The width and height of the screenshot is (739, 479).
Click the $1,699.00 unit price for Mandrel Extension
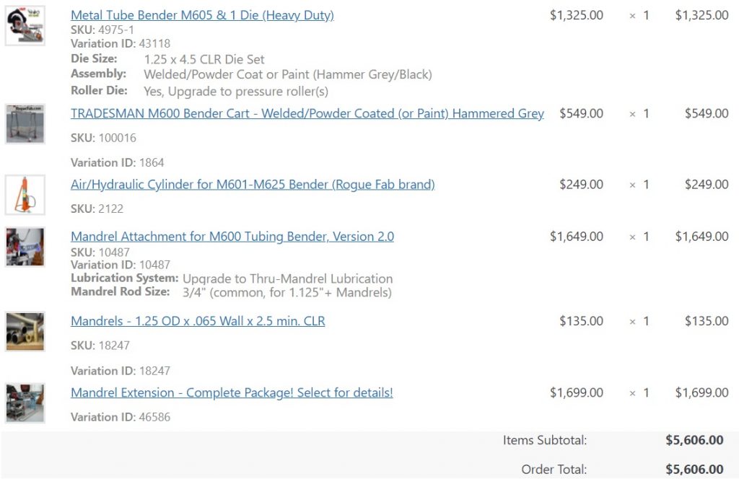[x=577, y=393]
